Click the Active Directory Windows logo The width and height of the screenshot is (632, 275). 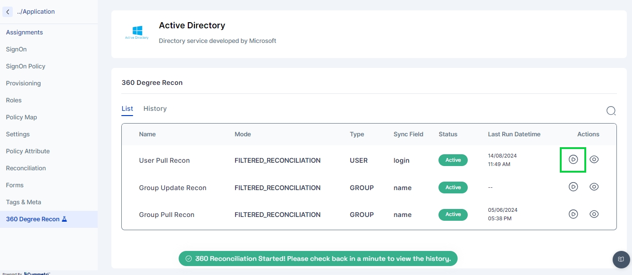click(137, 32)
